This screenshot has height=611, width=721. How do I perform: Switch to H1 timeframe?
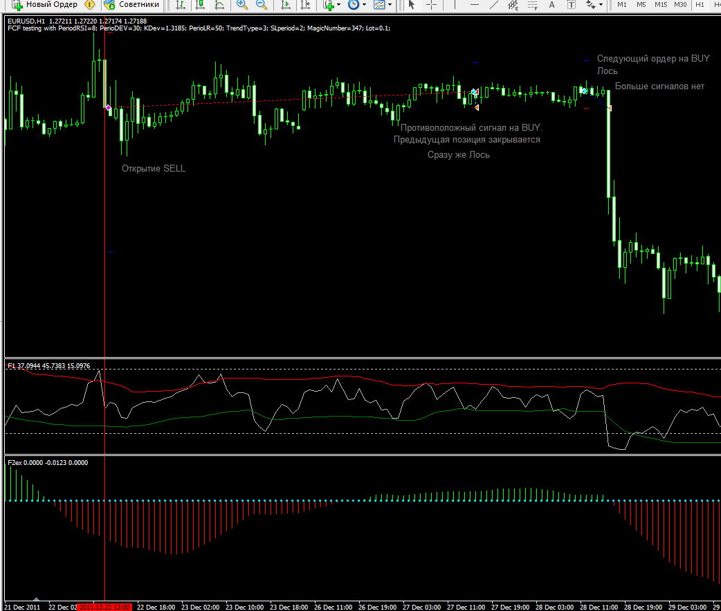pos(700,5)
